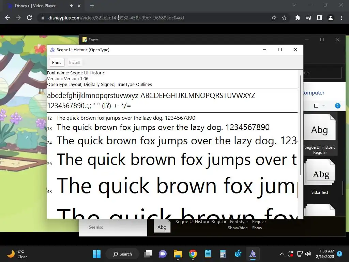Viewport: 349px width, 262px height.
Task: Close the Disney+ tab
Action: (x=79, y=6)
